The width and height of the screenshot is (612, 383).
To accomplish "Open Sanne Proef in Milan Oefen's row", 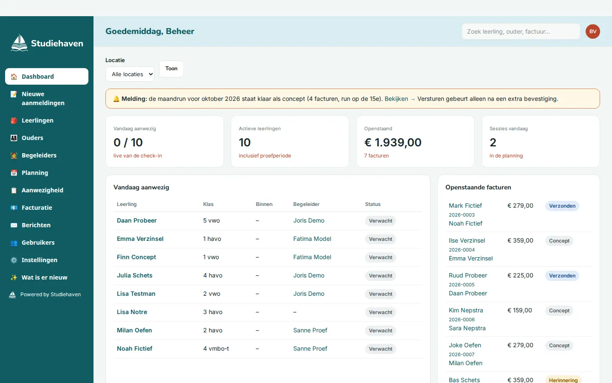I will 310,330.
